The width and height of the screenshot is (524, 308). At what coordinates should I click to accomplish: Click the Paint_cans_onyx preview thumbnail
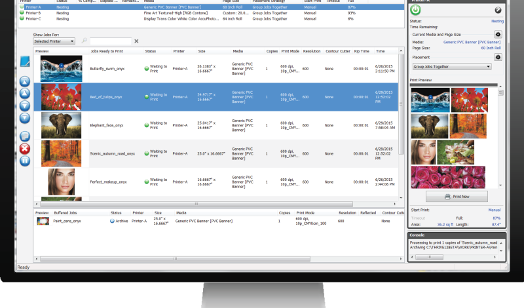tap(43, 221)
